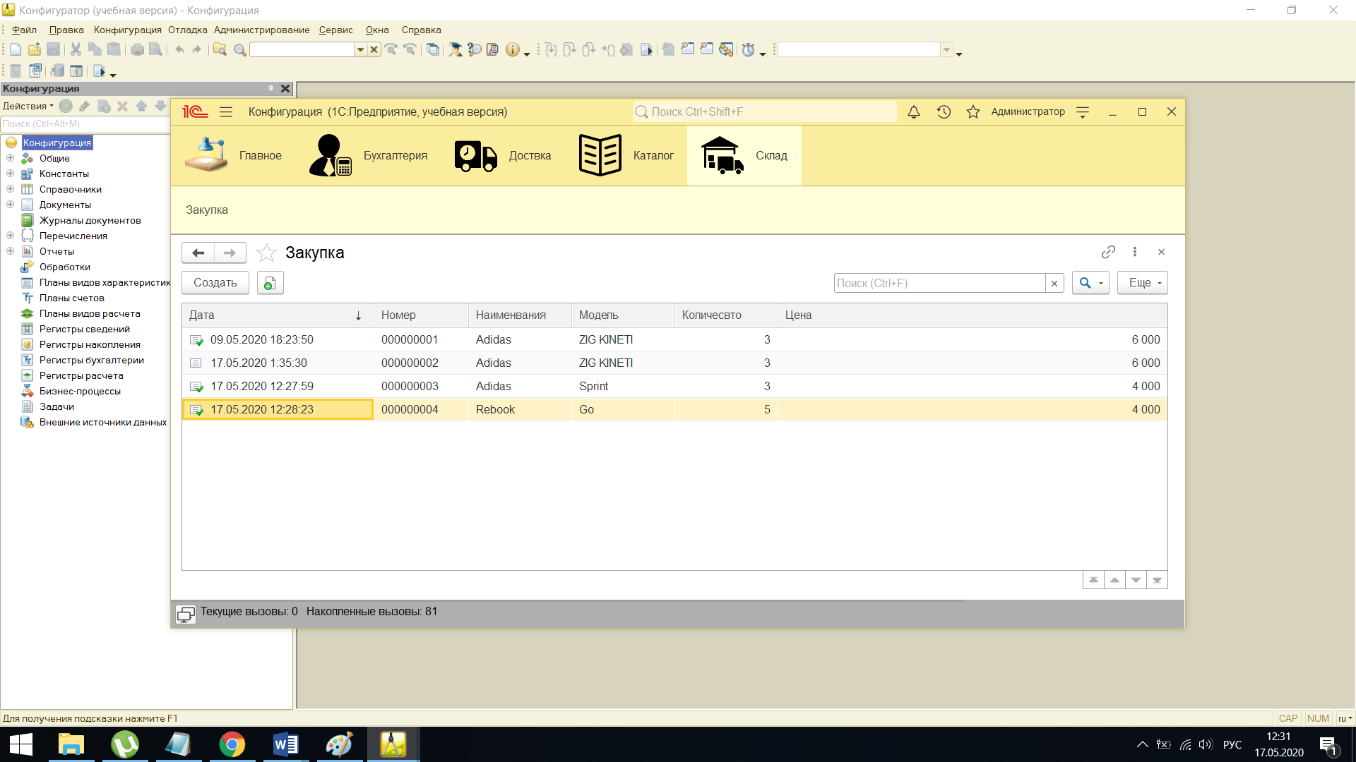Click create-by-copying document icon
Screen dimensions: 1356x762
click(x=270, y=283)
